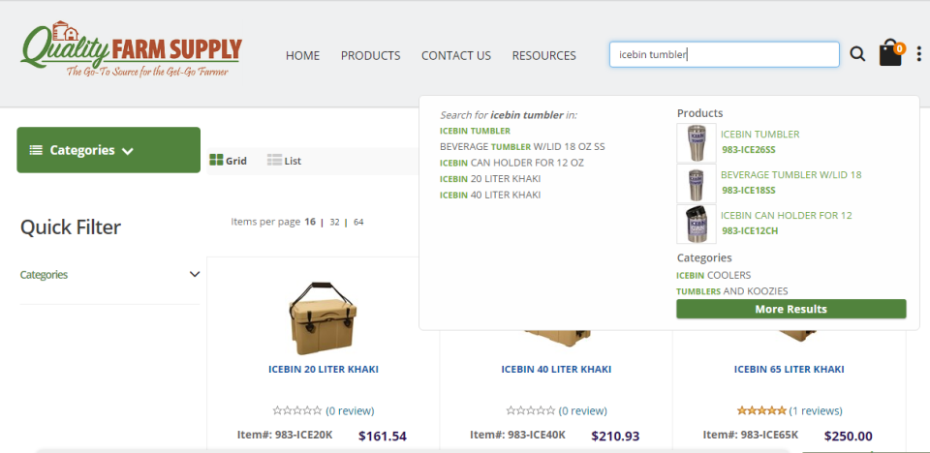This screenshot has width=930, height=453.
Task: Expand the green Categories dropdown button
Action: (108, 150)
